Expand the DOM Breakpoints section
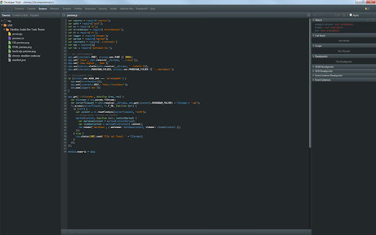Image resolution: width=376 pixels, height=235 pixels. click(x=313, y=66)
